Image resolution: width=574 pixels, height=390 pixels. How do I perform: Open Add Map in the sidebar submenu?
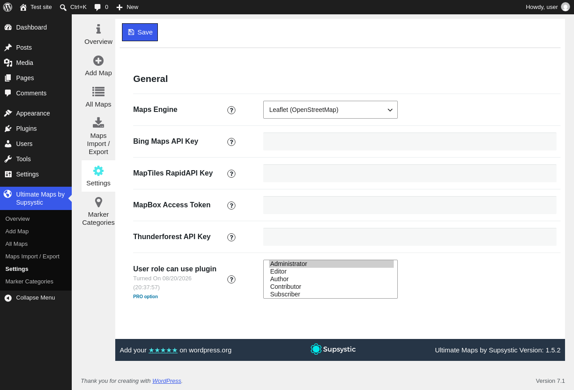pos(36,231)
